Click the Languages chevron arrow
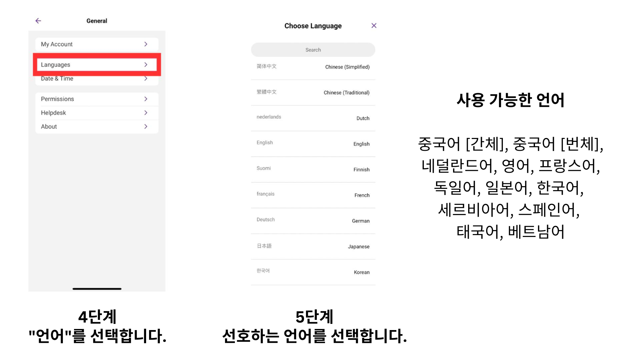629x354 pixels. click(x=146, y=65)
